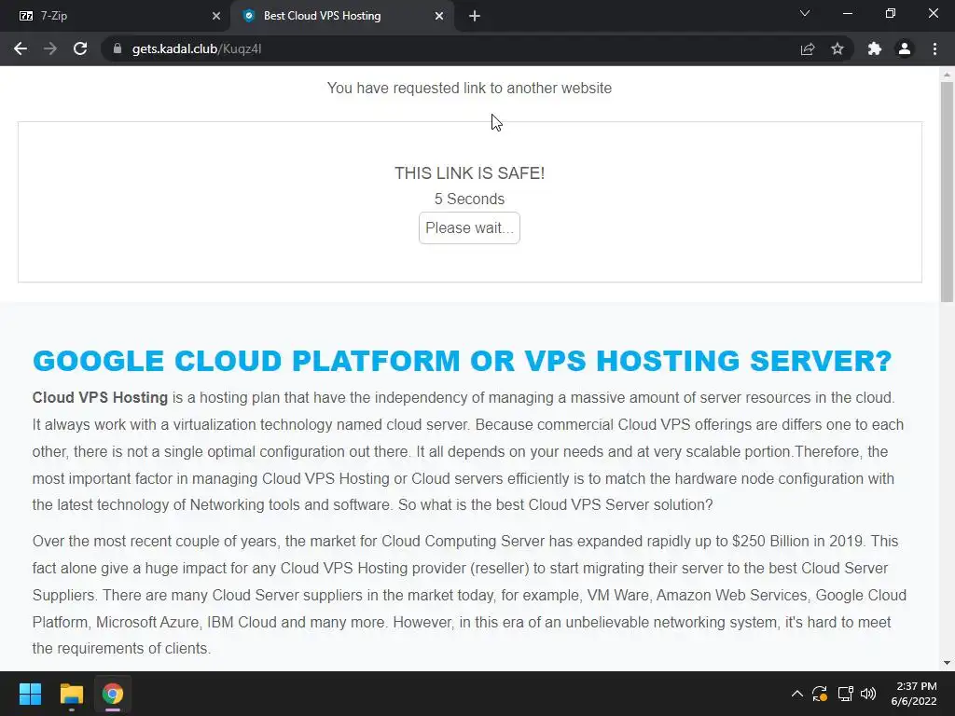The image size is (955, 716).
Task: Go back to the previous page
Action: (21, 48)
